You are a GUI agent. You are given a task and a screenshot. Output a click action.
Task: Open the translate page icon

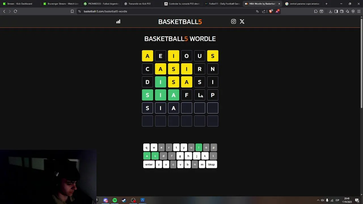point(257,11)
